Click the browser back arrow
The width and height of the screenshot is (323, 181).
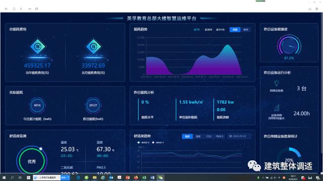(7, 9)
